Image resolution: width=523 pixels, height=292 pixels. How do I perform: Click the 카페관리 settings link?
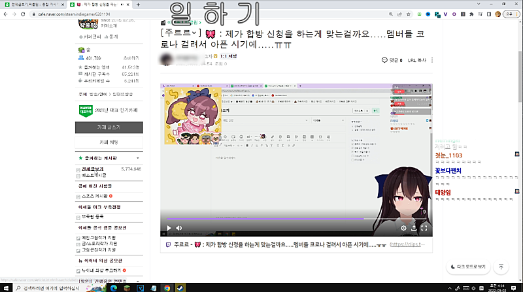tap(90, 37)
